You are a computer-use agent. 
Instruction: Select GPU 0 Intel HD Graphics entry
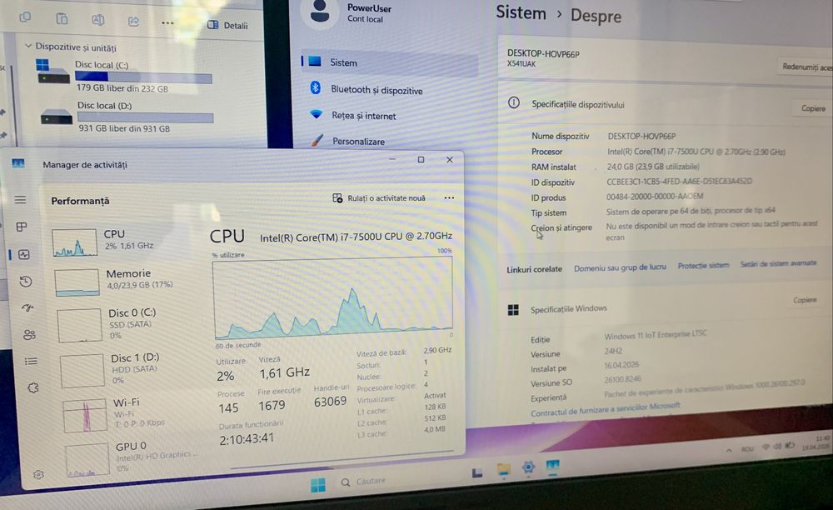coord(131,457)
